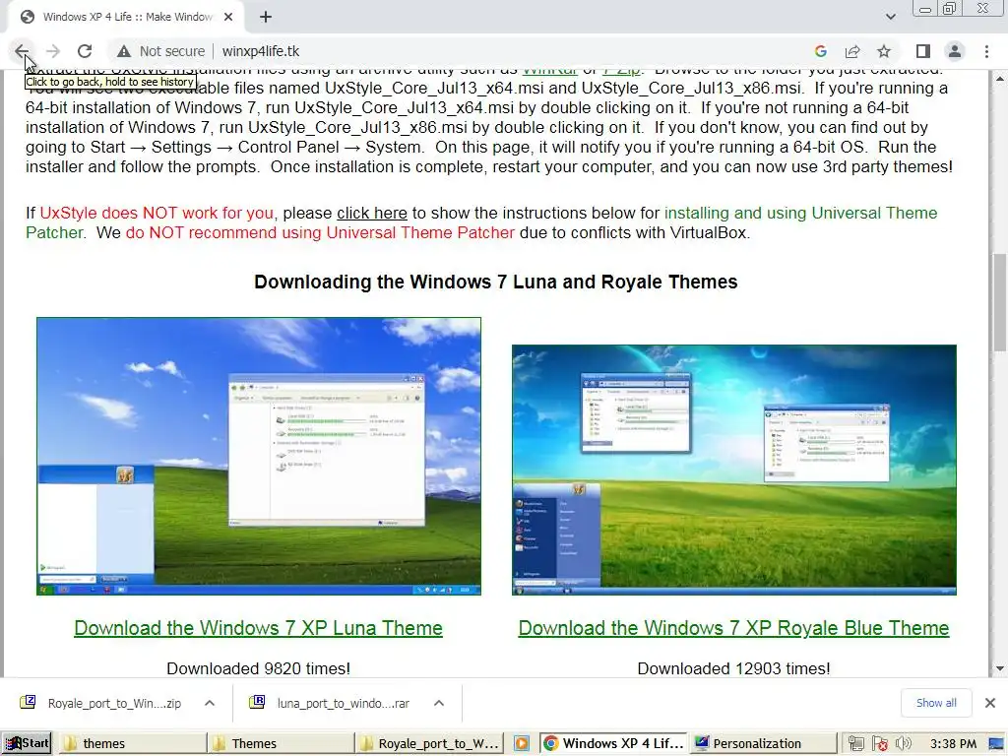Viewport: 1008px width, 756px height.
Task: Click the show desktop icon
Action: (x=996, y=744)
